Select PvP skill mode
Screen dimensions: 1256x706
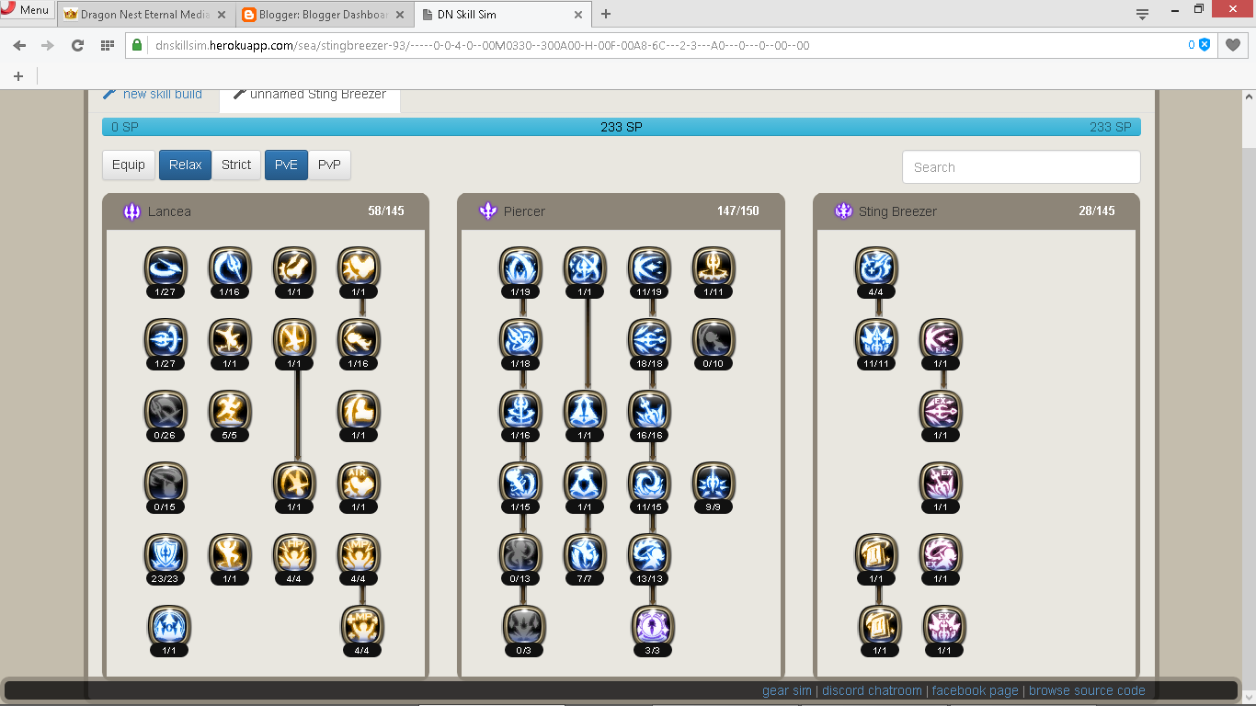(x=329, y=165)
